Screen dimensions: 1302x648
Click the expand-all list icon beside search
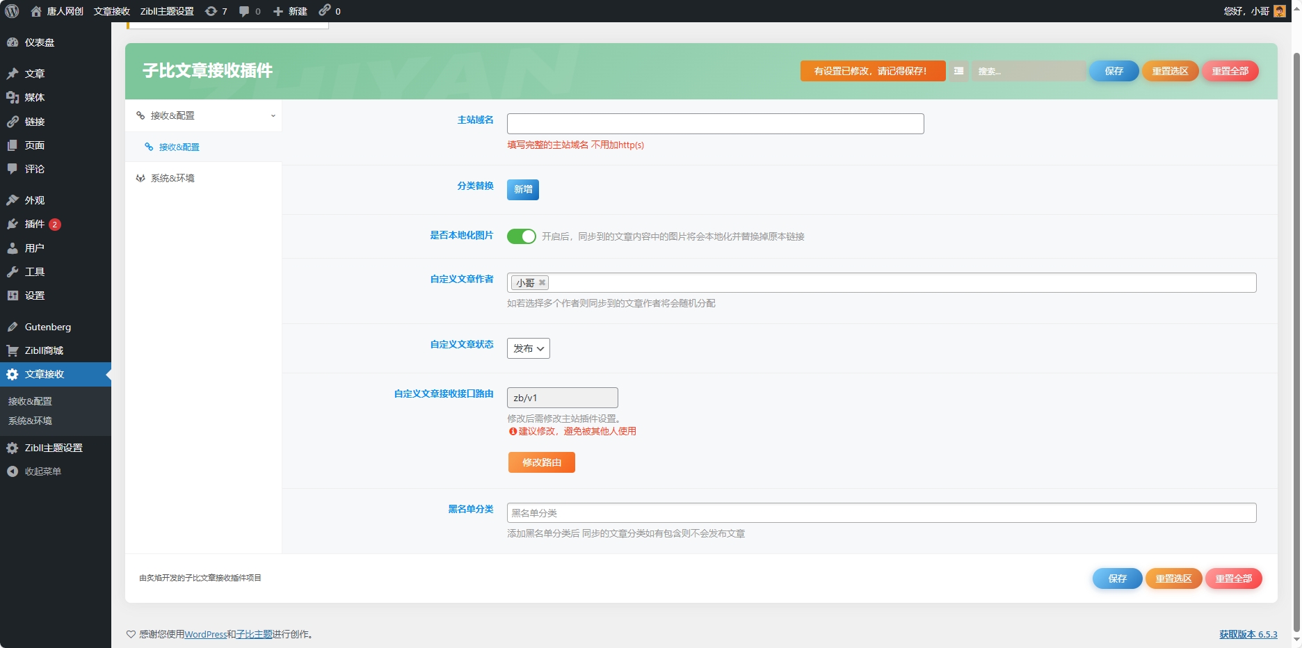click(x=958, y=71)
